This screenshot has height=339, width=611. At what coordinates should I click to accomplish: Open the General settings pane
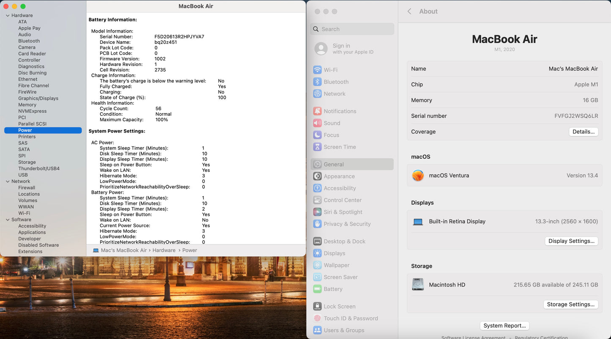coord(334,164)
